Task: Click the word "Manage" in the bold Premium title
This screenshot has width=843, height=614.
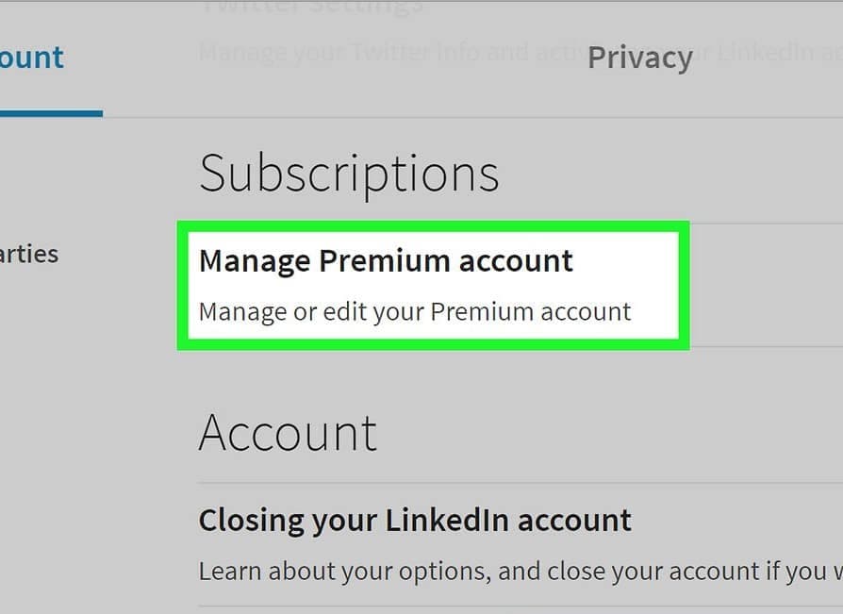Action: [x=255, y=261]
